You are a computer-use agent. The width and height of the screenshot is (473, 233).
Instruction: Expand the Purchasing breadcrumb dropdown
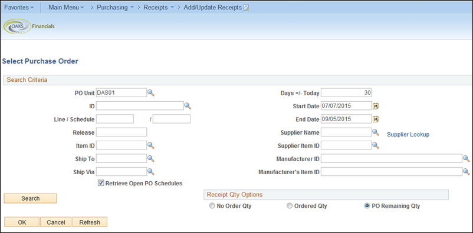coord(116,8)
